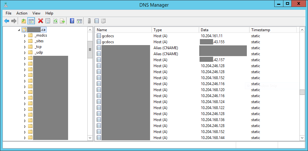
Task: Select the _sites folder in tree
Action: 39,41
